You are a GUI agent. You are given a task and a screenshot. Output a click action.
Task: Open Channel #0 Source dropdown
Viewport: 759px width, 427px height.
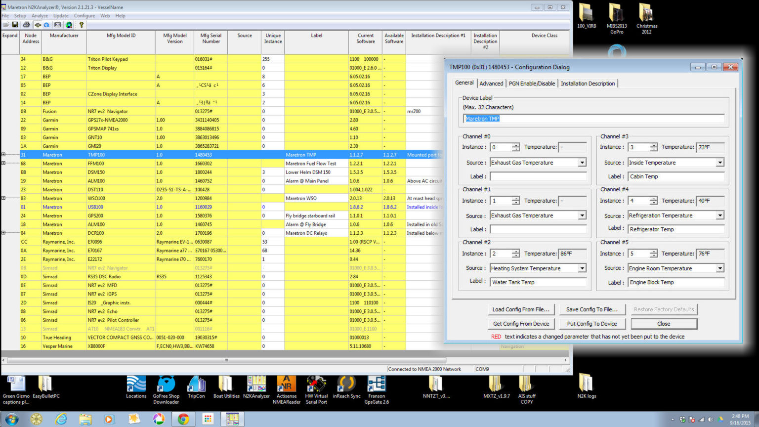582,163
